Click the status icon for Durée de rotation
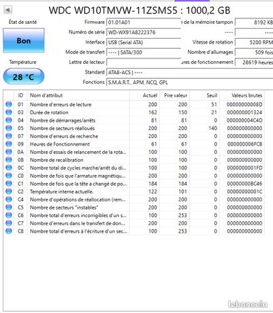This screenshot has height=313, width=273. pyautogui.click(x=9, y=112)
